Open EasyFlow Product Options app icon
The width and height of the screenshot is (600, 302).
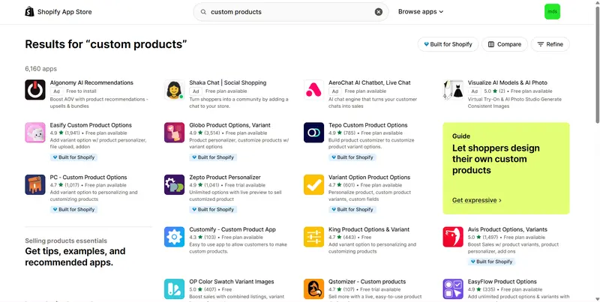tap(453, 289)
